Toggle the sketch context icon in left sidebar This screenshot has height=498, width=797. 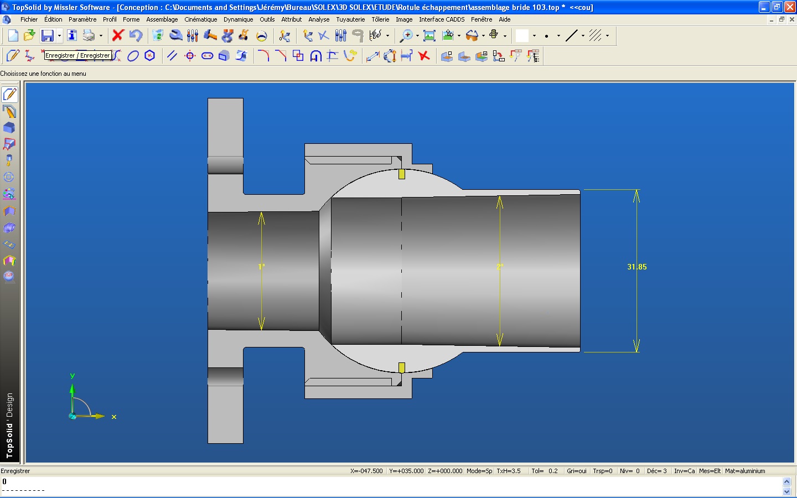coord(9,95)
